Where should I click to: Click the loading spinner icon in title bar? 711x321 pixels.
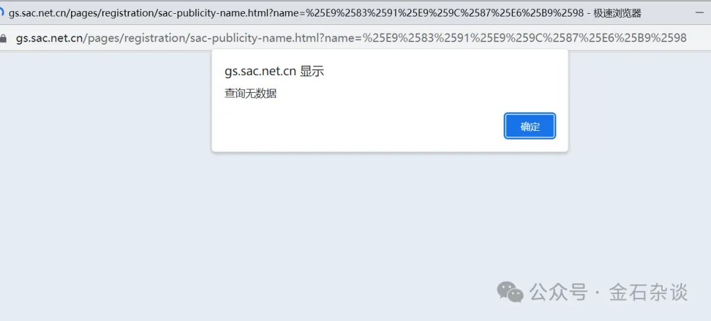tap(2, 12)
